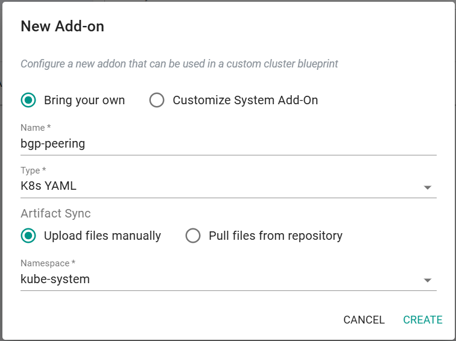Click the Bring your own label text
Screen dimensions: 456x341
(x=84, y=100)
